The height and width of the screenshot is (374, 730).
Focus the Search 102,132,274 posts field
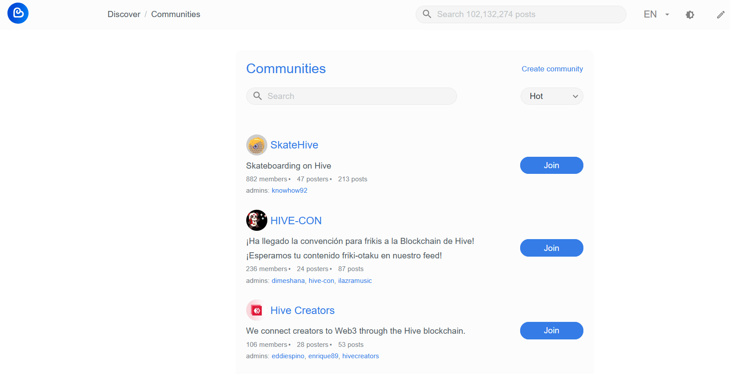(521, 14)
